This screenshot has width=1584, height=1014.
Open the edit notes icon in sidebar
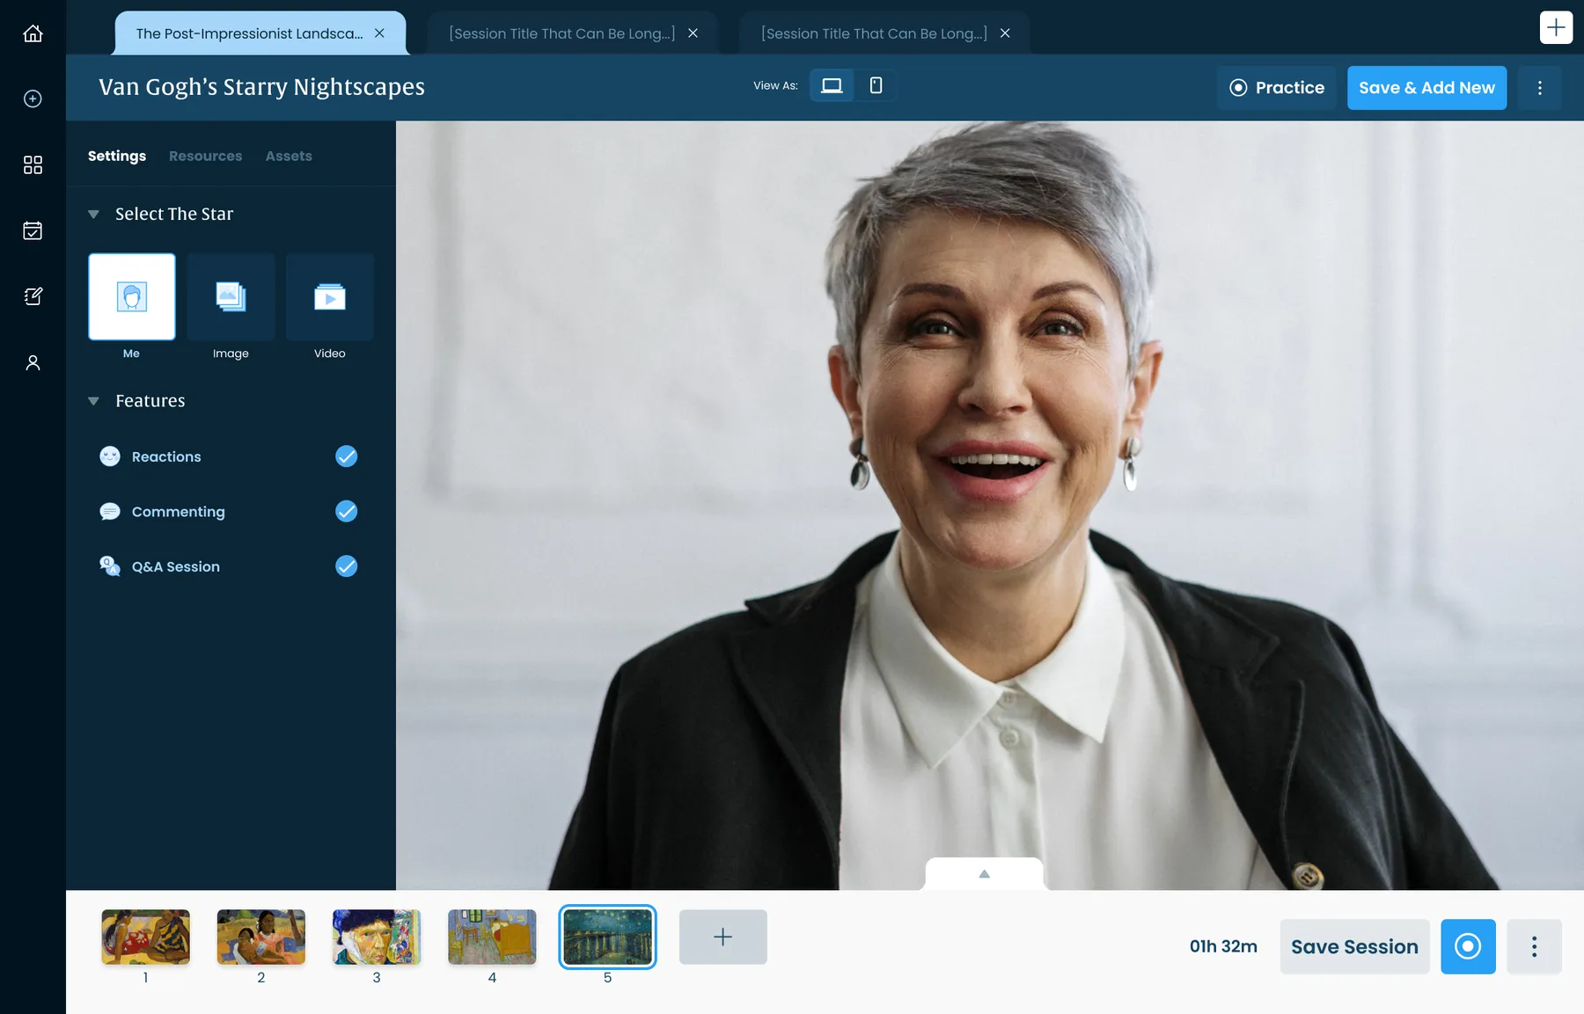point(33,296)
